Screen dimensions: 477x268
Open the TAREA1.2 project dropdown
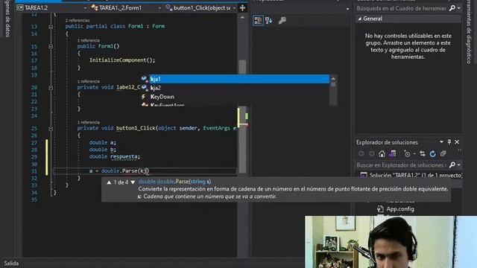85,8
